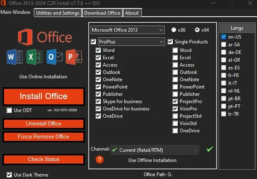The width and height of the screenshot is (257, 179).
Task: Check the ProjectStd checkbox
Action: 175,116
